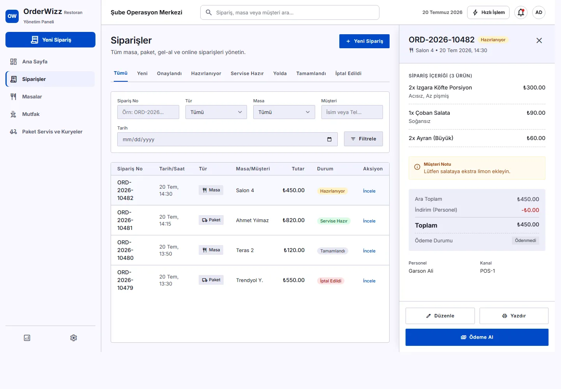Open Ana Sayfa from the sidebar

pos(50,61)
